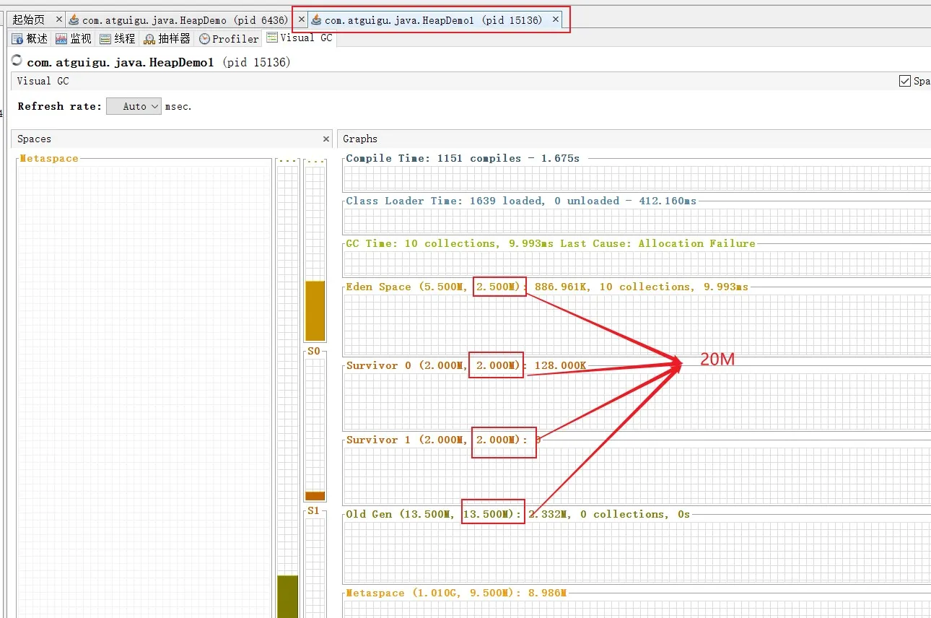931x618 pixels.
Task: Close the Spaces panel
Action: click(x=326, y=139)
